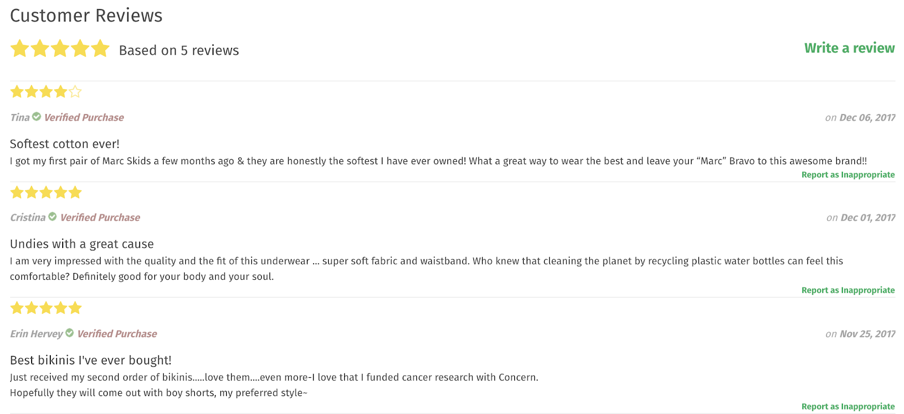
Task: Click the empty fifth star on Tina's review
Action: click(75, 91)
